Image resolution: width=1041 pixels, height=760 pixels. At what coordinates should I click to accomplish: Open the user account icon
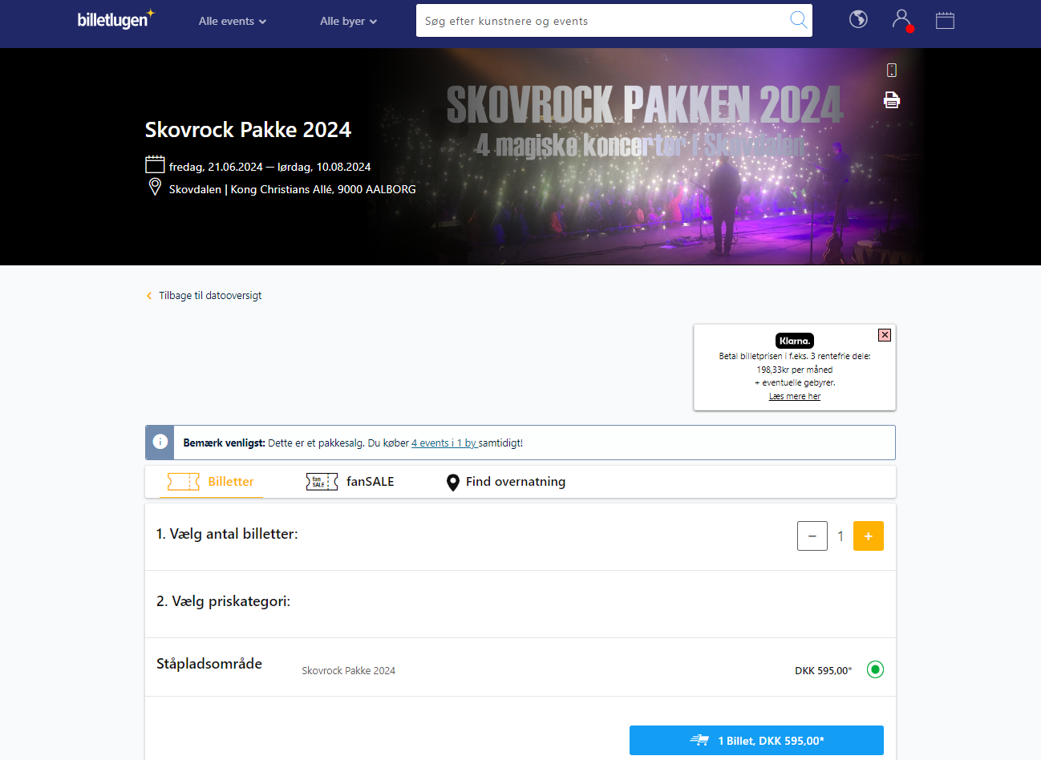tap(901, 19)
